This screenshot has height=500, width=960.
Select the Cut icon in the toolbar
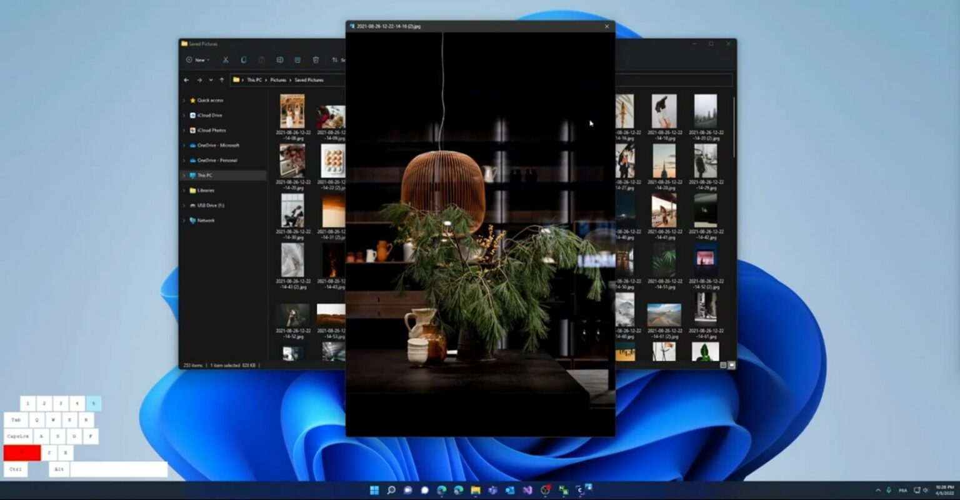pos(226,60)
